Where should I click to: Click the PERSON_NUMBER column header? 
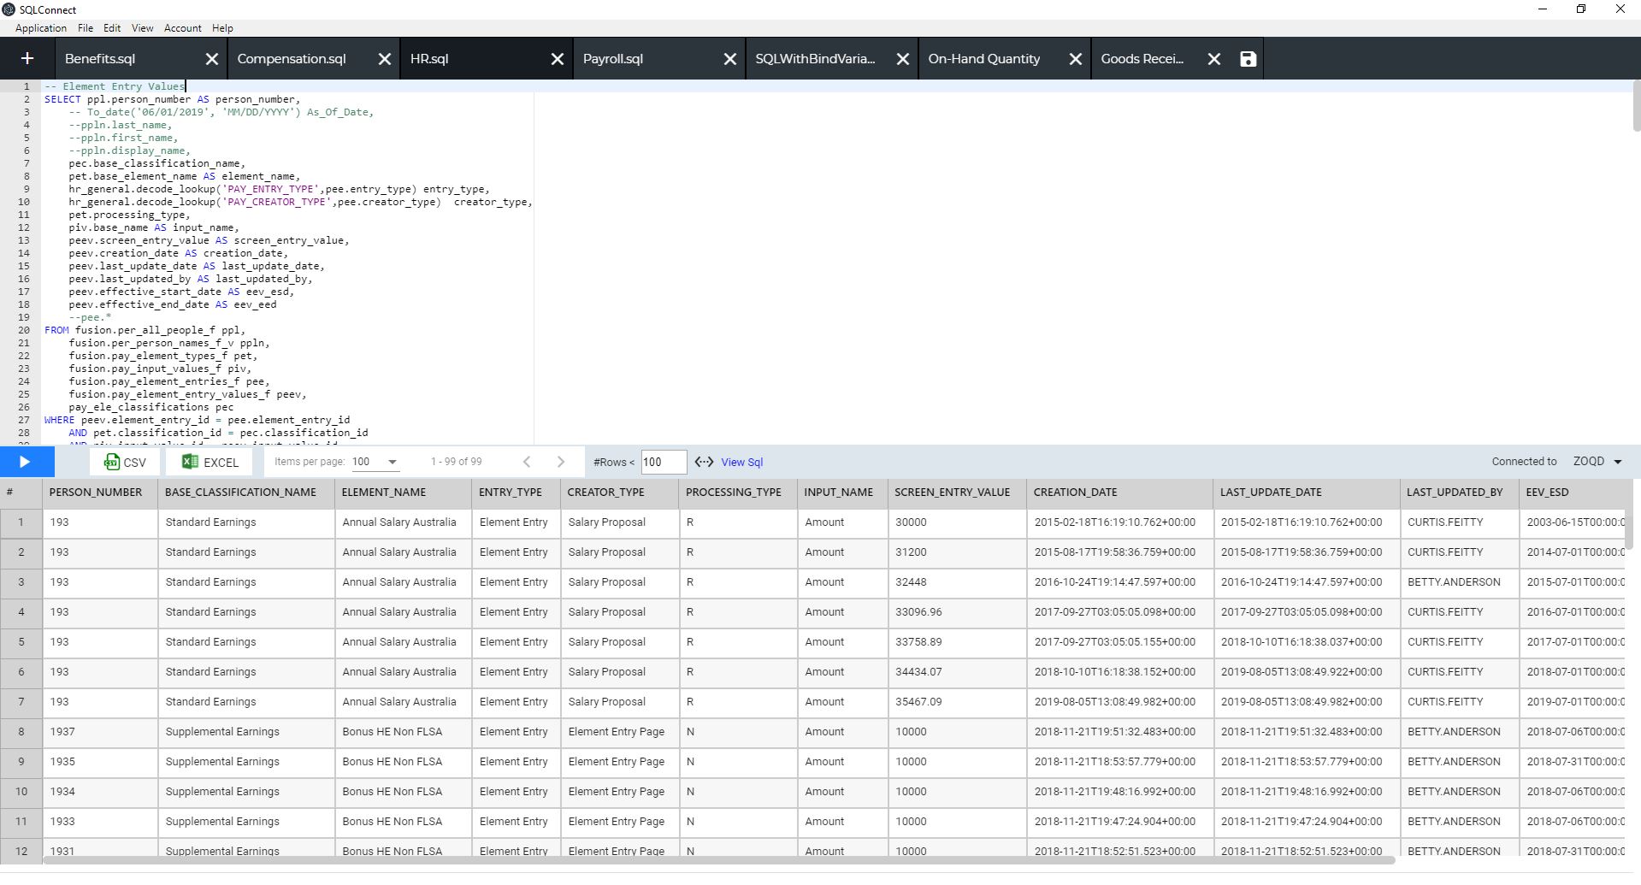click(100, 493)
